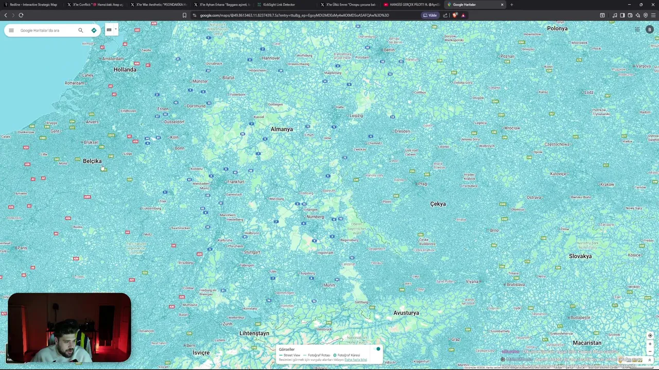The width and height of the screenshot is (659, 370).
Task: Open the Google apps grid
Action: (637, 29)
